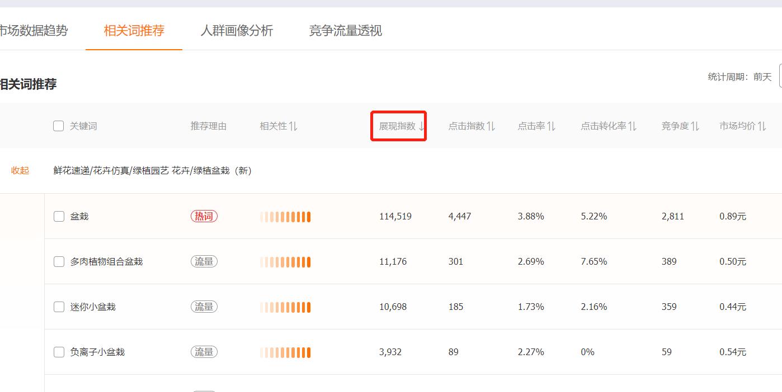Select the 多肉植物组合盆栽 keyword
This screenshot has height=392, width=782.
pos(59,261)
